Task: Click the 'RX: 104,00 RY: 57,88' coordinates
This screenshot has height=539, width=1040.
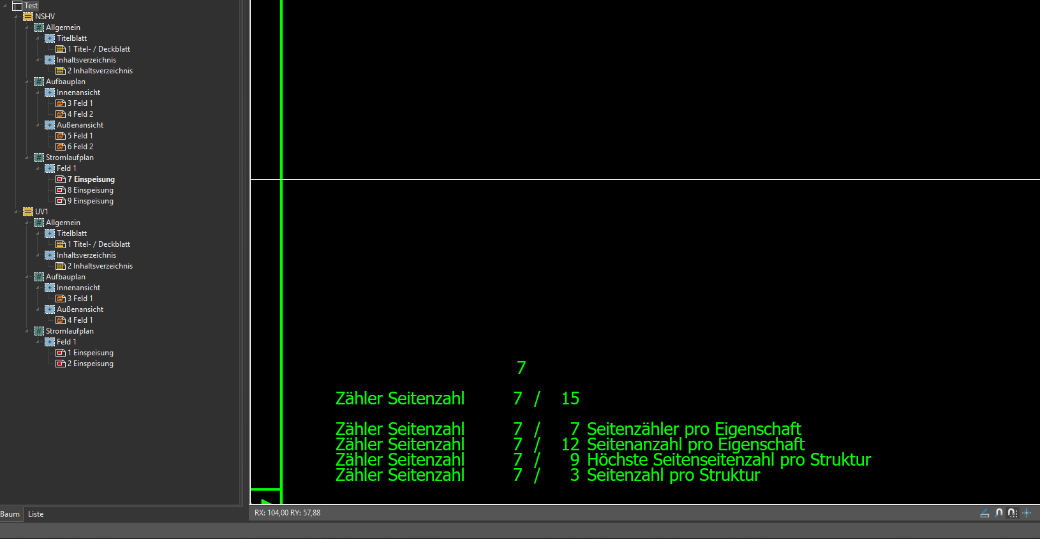Action: pos(288,513)
